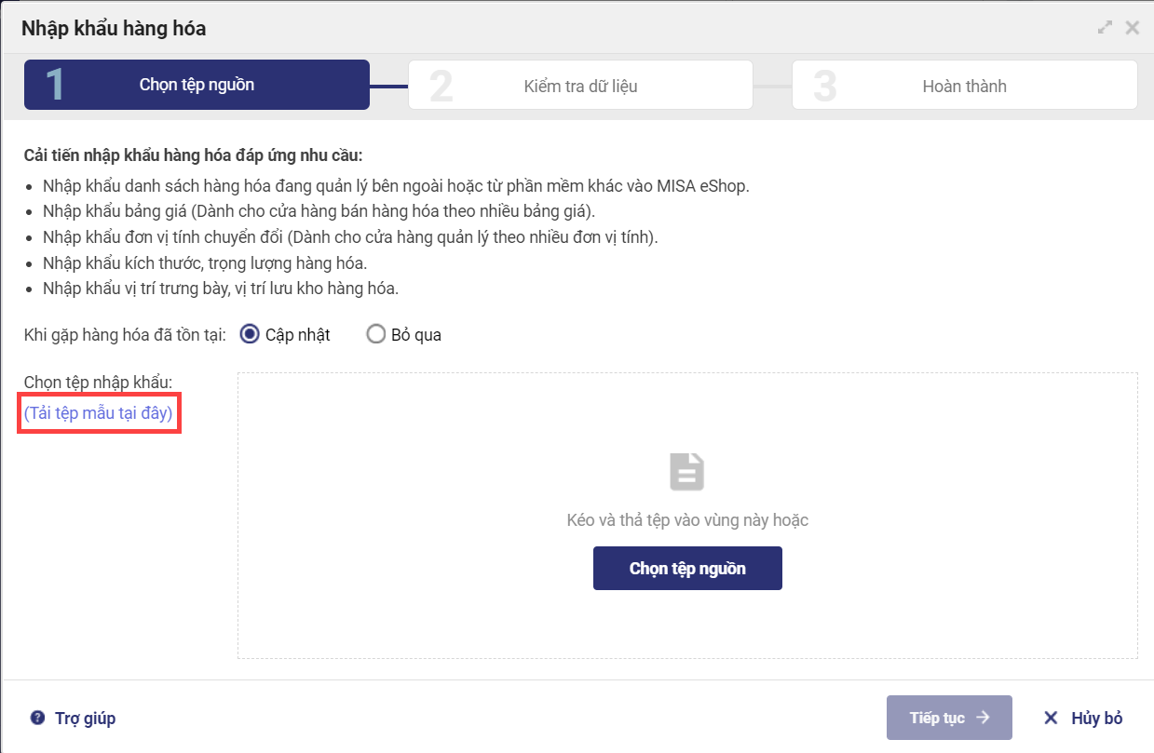Choose the Bỏ qua radio option
Viewport: 1154px width, 753px height.
[x=376, y=334]
